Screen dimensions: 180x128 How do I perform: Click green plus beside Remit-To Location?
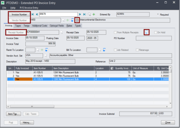[x=42, y=50]
